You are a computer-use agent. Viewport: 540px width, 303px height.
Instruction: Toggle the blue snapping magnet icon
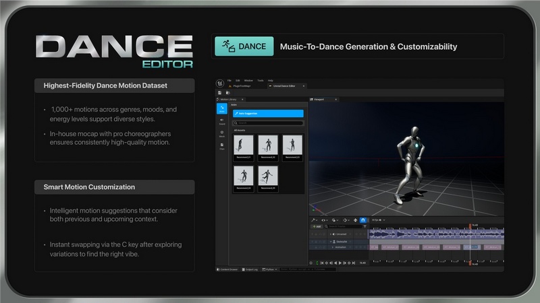point(362,220)
